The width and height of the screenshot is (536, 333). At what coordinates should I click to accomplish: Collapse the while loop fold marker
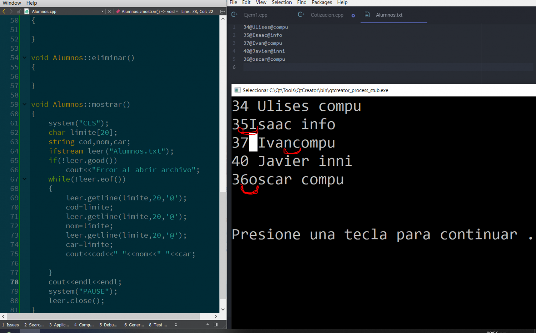click(24, 179)
